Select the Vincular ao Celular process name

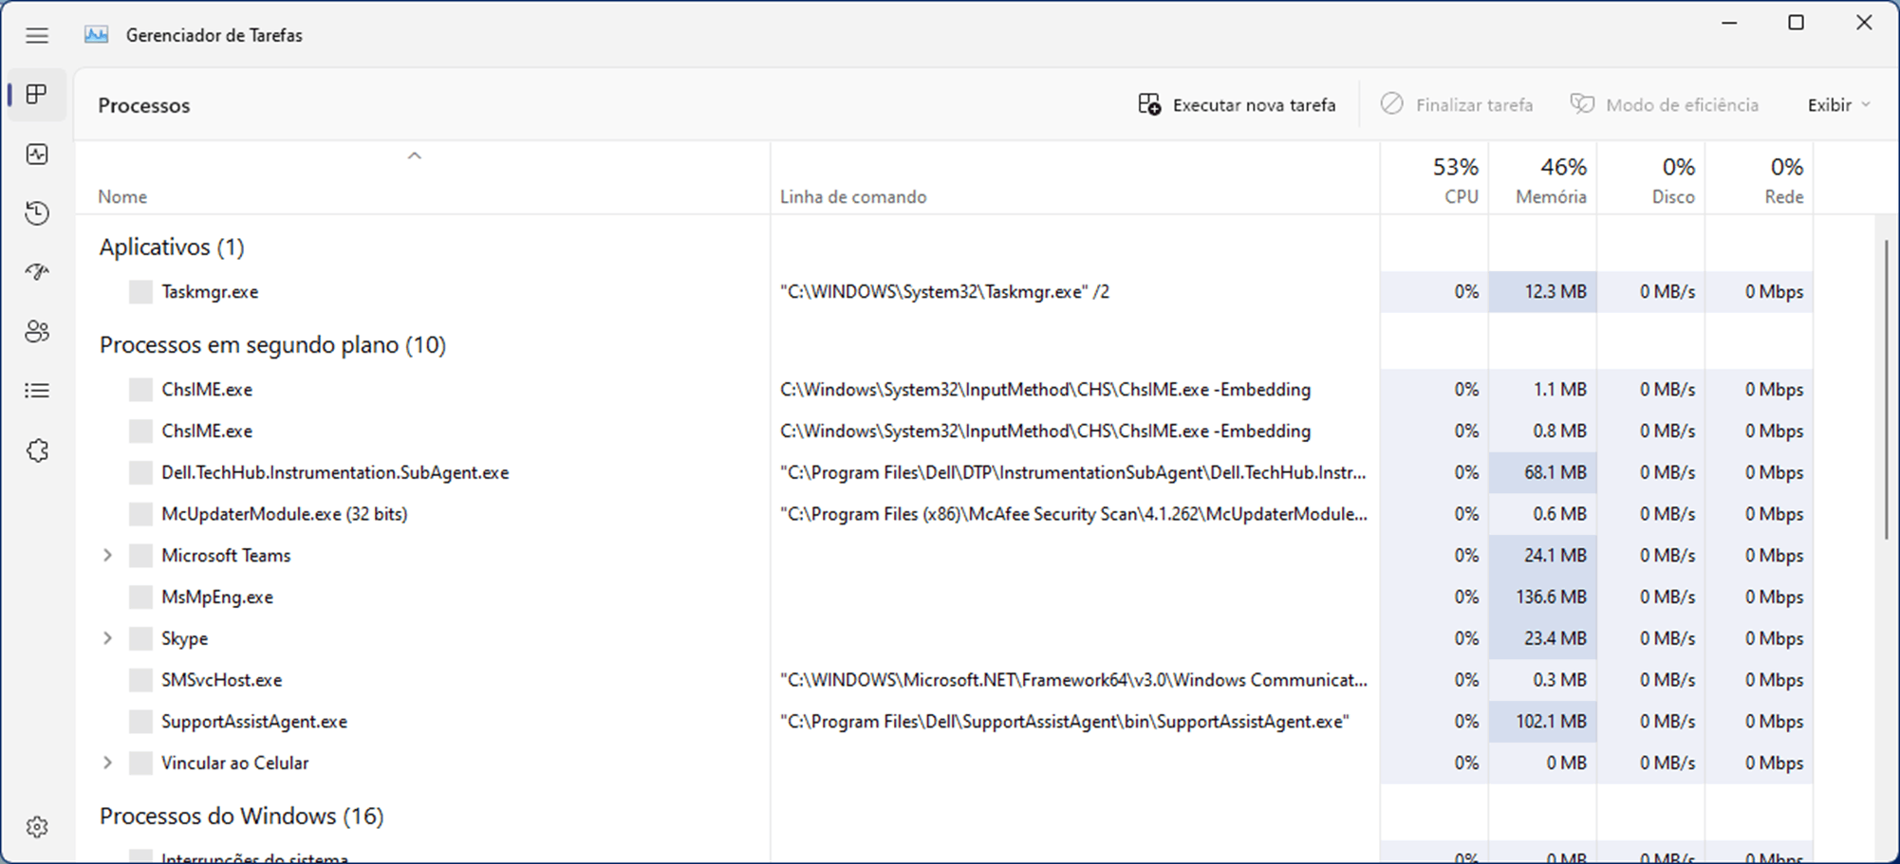point(234,763)
